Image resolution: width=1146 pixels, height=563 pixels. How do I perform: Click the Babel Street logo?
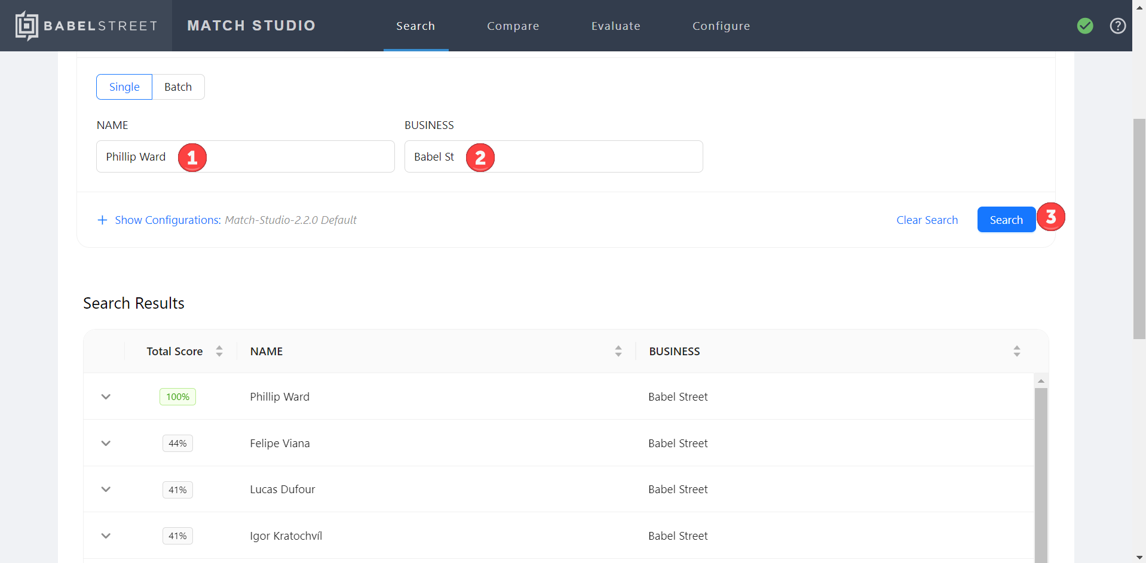tap(86, 26)
